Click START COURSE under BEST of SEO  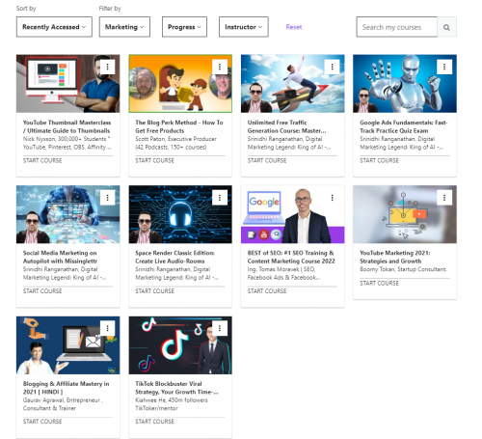[267, 291]
